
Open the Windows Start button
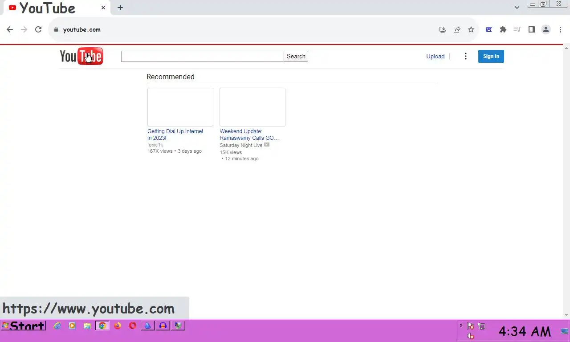24,326
